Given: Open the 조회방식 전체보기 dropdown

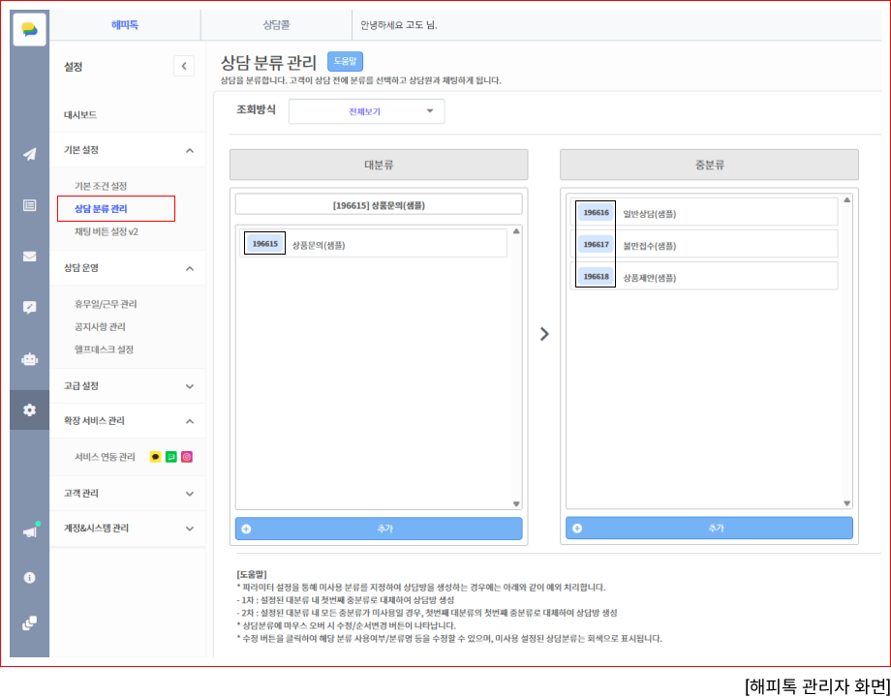Looking at the screenshot, I should 366,111.
